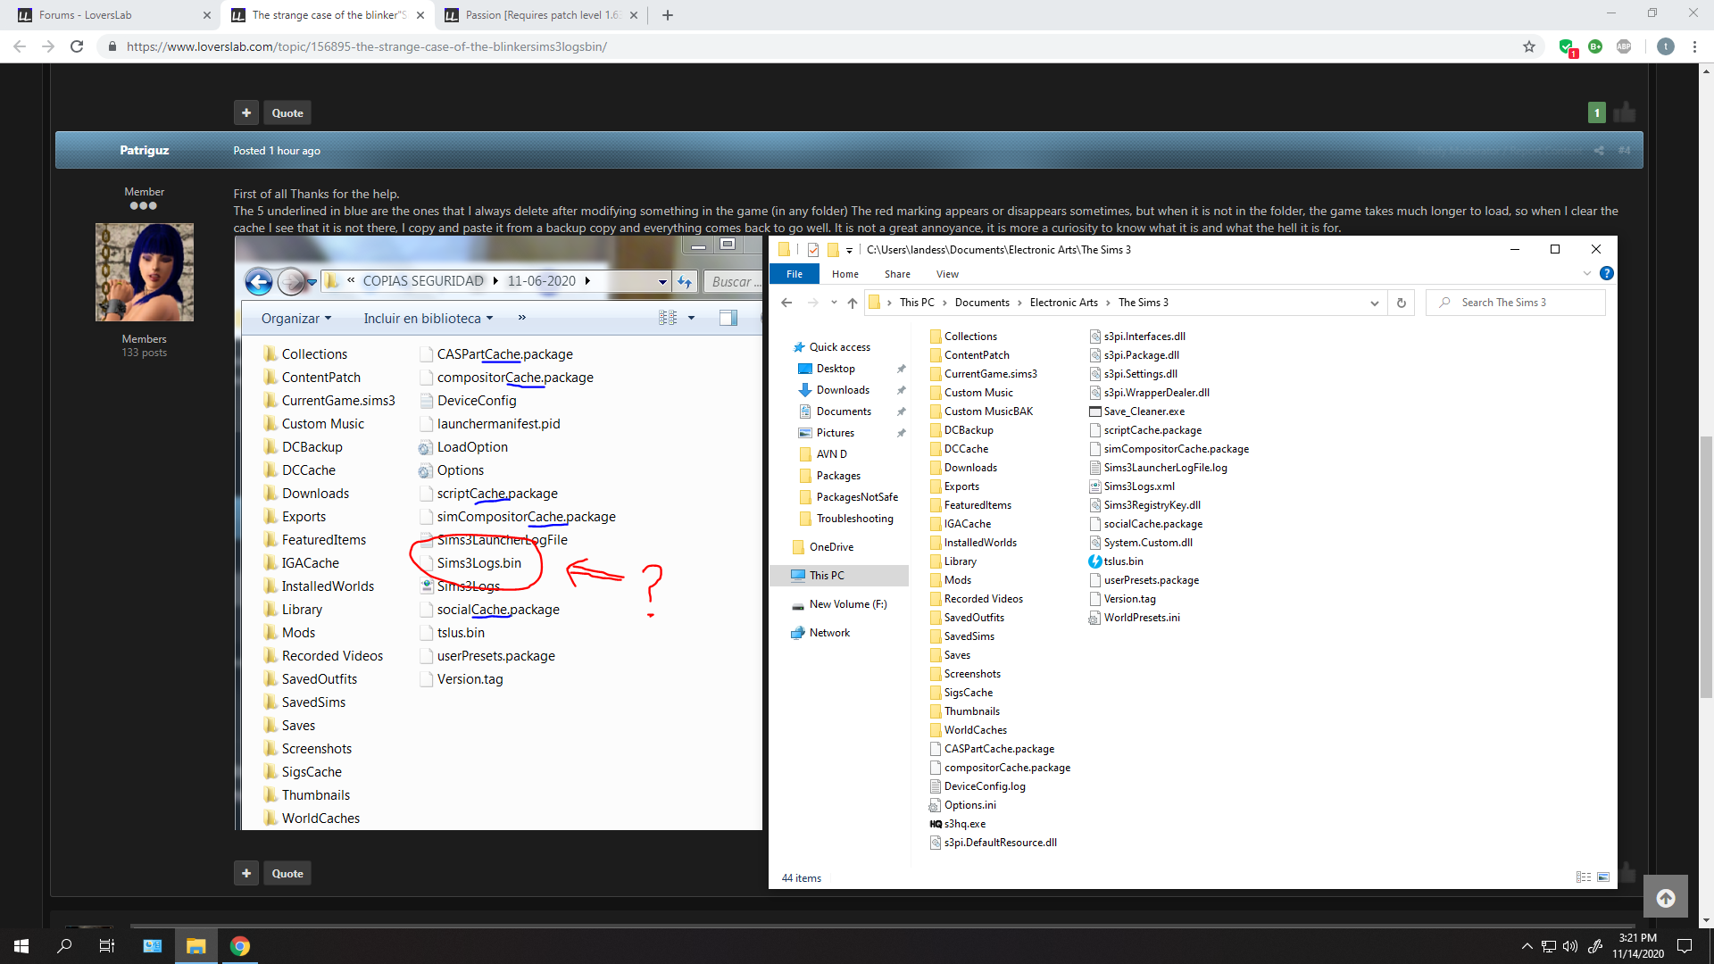Open PackagesNotSafe in the navigation pane
Viewport: 1714px width, 964px height.
857,497
